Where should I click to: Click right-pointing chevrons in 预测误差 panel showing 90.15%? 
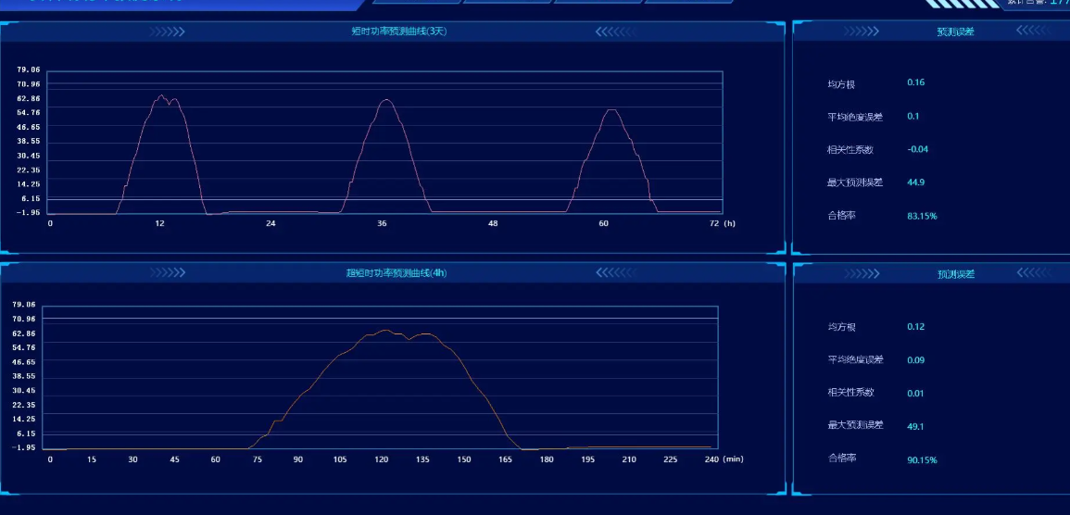(x=861, y=273)
